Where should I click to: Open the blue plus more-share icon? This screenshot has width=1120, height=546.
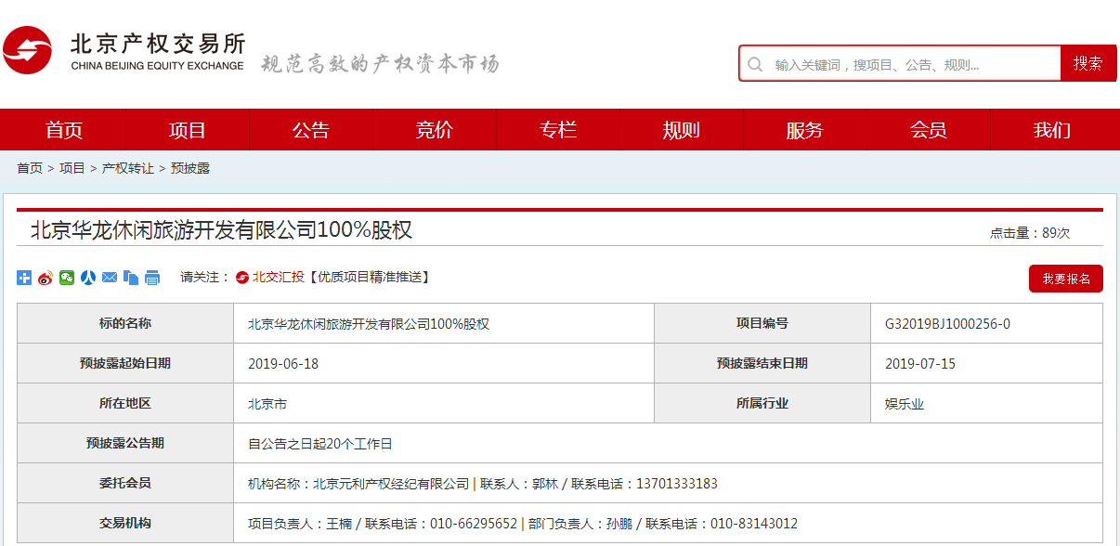[24, 278]
